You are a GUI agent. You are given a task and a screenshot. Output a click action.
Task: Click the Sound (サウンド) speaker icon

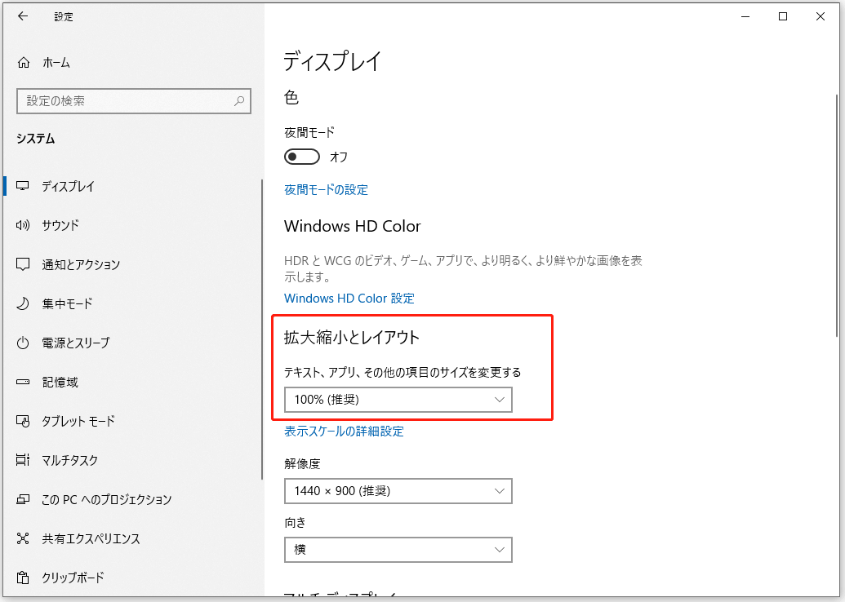[x=24, y=225]
